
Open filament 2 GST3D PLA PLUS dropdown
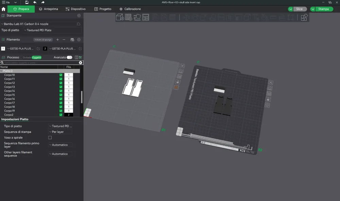63,48
